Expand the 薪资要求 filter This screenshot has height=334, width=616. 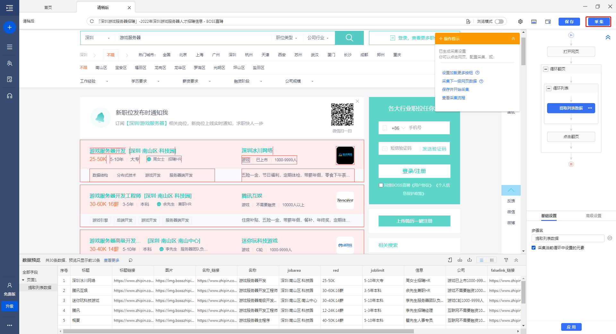(197, 81)
